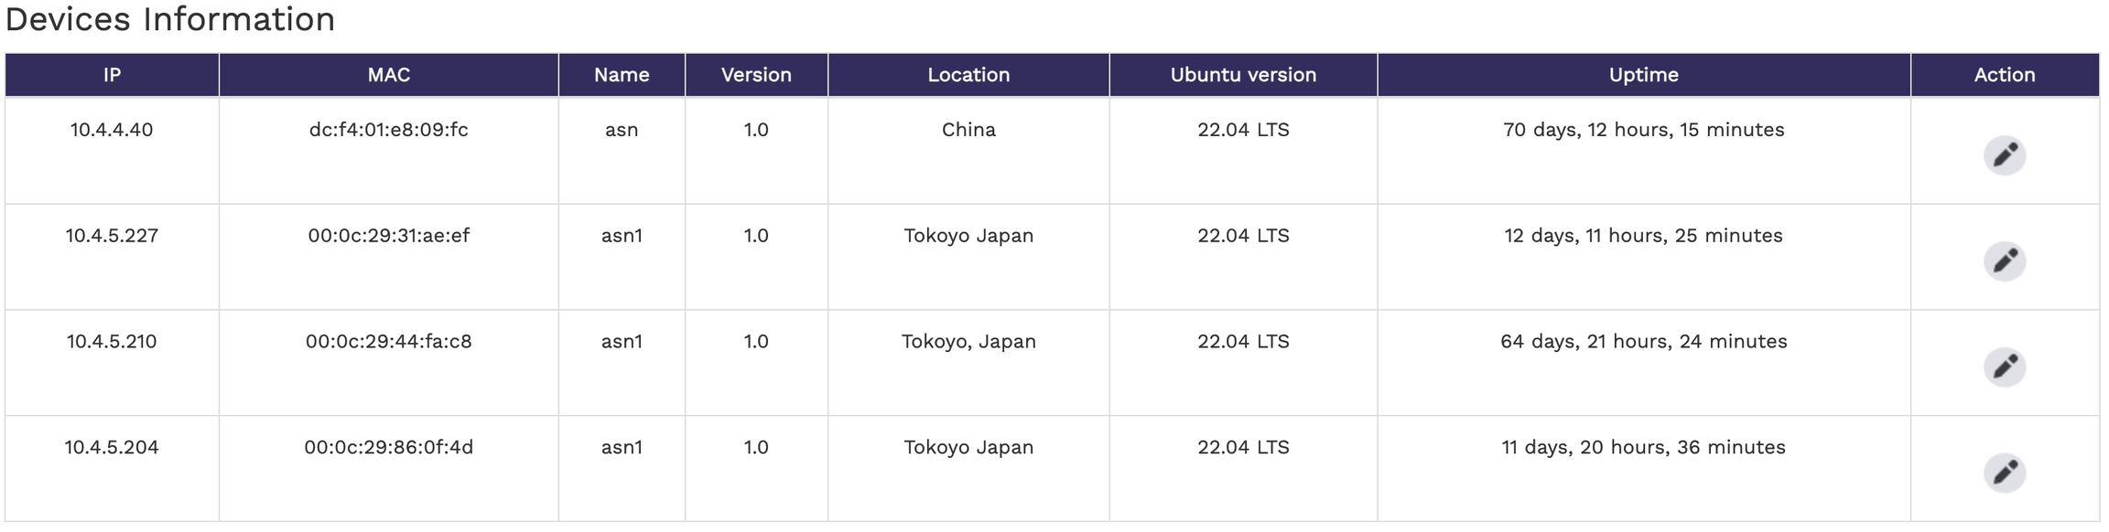Click the Action column header
Viewport: 2109px width, 532px height.
click(2004, 75)
